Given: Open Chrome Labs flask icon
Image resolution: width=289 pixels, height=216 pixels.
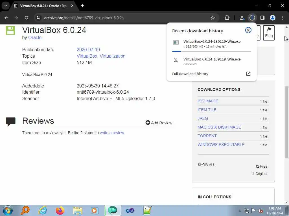Looking at the screenshot, I should click(x=242, y=18).
